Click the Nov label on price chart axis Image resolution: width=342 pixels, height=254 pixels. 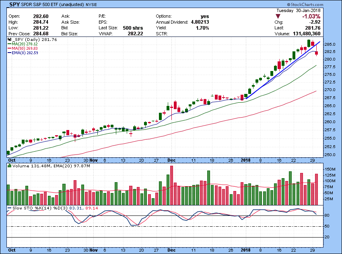click(x=94, y=160)
